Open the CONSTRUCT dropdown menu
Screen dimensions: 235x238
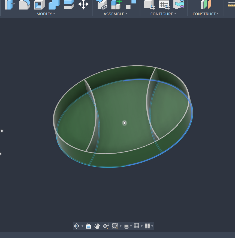[x=206, y=14]
